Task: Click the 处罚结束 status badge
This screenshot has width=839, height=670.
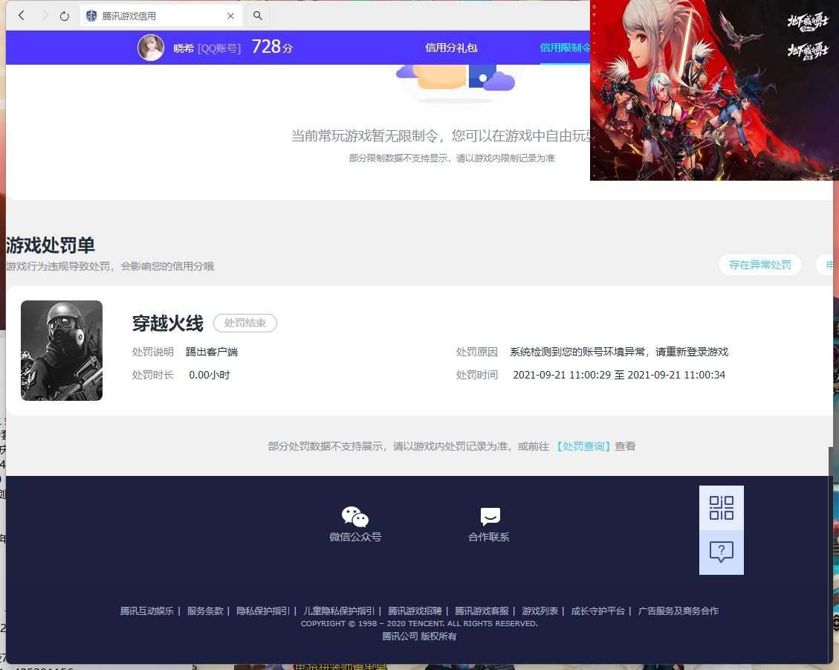Action: 245,323
